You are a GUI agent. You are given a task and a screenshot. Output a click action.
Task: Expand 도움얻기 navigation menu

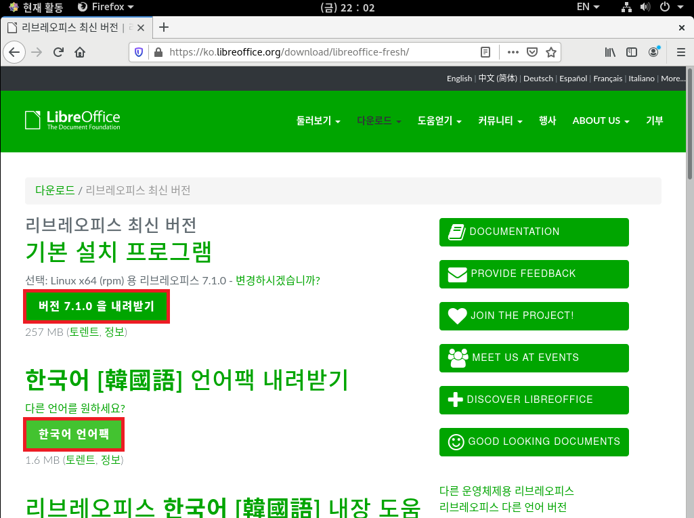click(x=439, y=121)
